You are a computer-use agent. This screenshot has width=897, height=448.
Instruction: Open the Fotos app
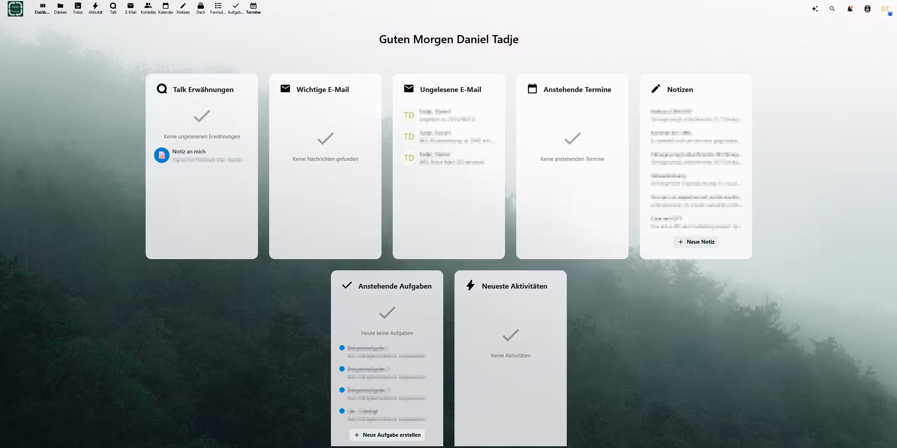(78, 8)
